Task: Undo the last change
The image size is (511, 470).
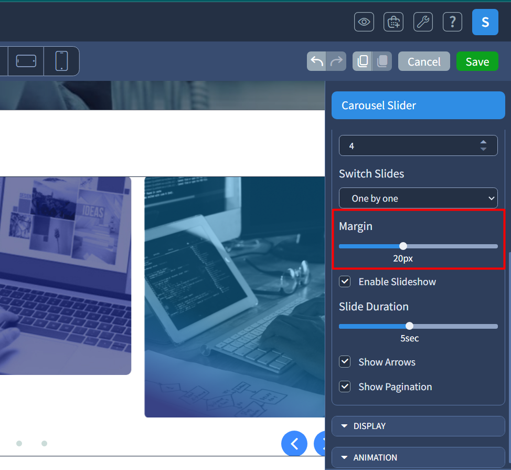Action: coord(317,61)
